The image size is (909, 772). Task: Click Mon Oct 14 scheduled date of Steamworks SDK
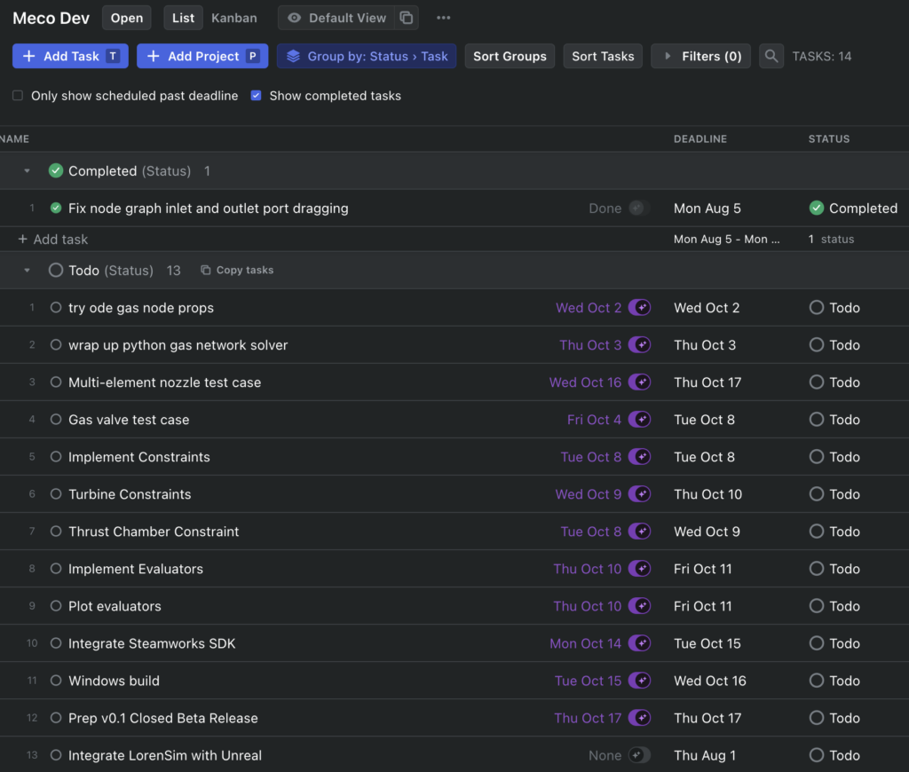pyautogui.click(x=586, y=643)
